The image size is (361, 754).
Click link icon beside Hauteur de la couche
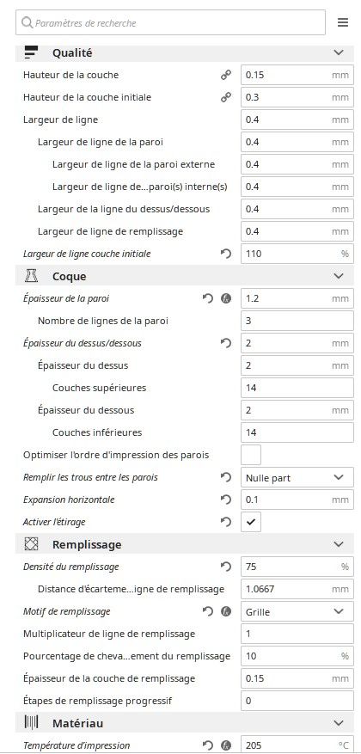(x=225, y=75)
